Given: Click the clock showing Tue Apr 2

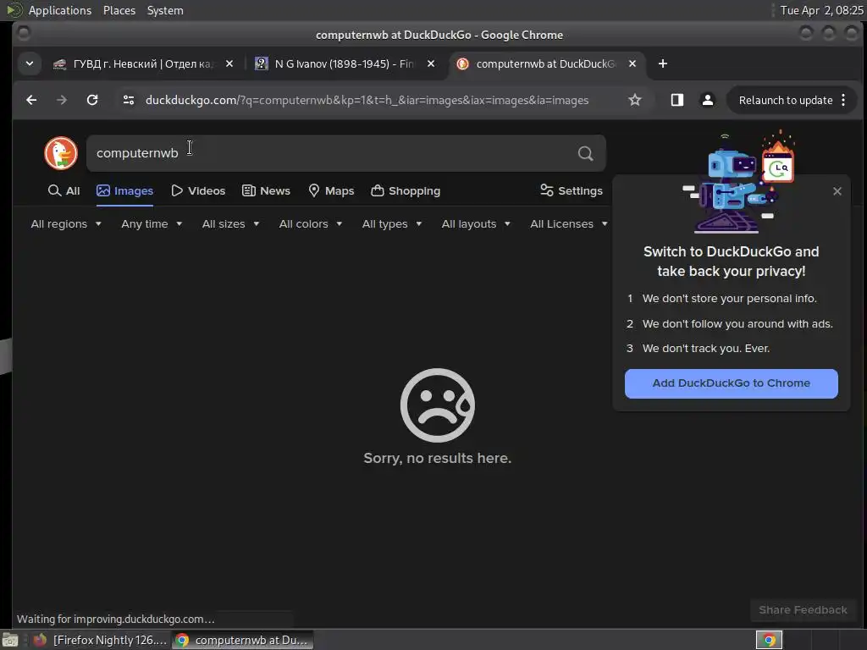Looking at the screenshot, I should tap(821, 10).
